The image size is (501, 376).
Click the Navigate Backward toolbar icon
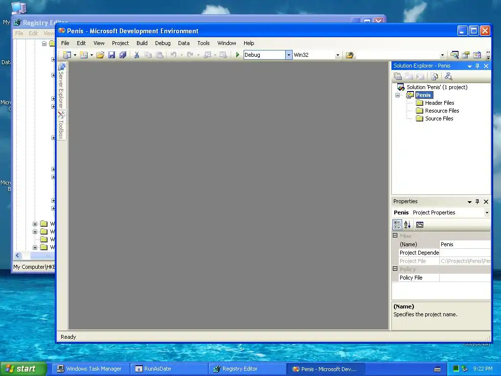(207, 55)
